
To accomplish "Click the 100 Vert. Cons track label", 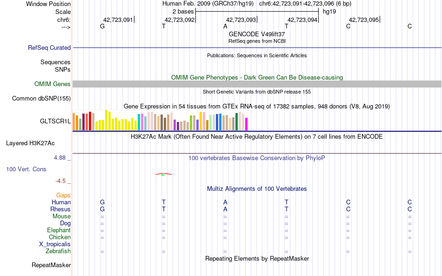I will [x=26, y=169].
